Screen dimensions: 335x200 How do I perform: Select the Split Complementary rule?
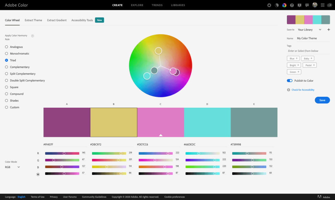pyautogui.click(x=20, y=74)
